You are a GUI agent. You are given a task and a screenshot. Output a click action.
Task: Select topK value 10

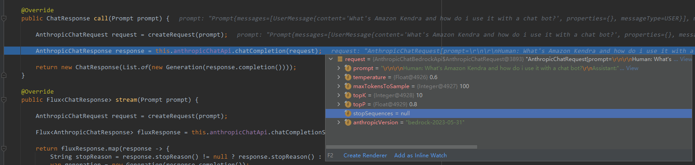419,95
